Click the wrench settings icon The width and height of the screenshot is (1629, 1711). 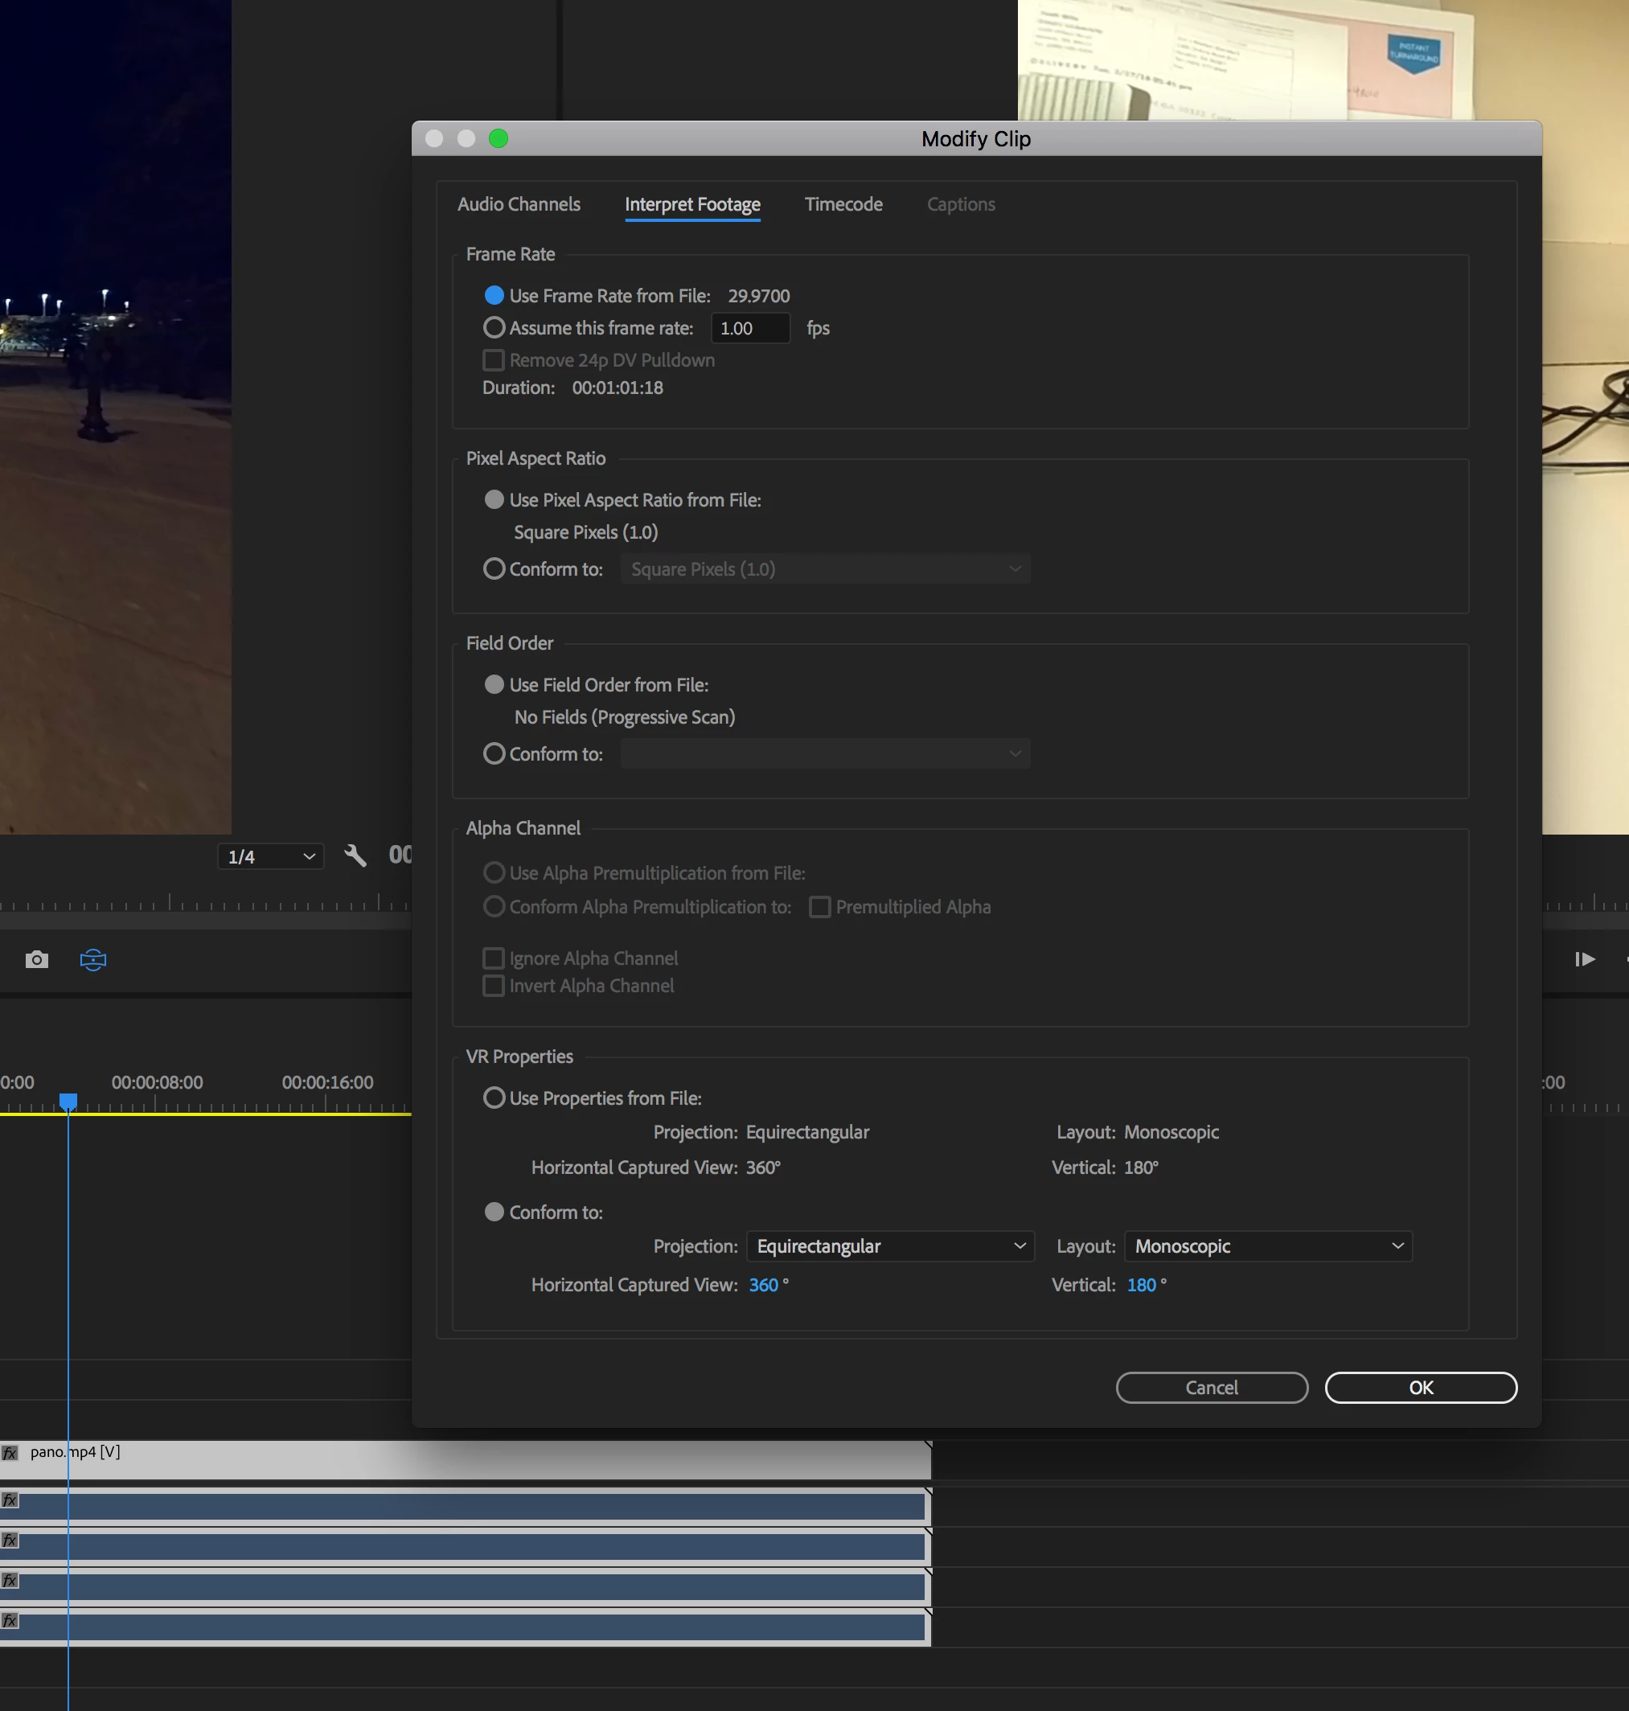(x=355, y=855)
